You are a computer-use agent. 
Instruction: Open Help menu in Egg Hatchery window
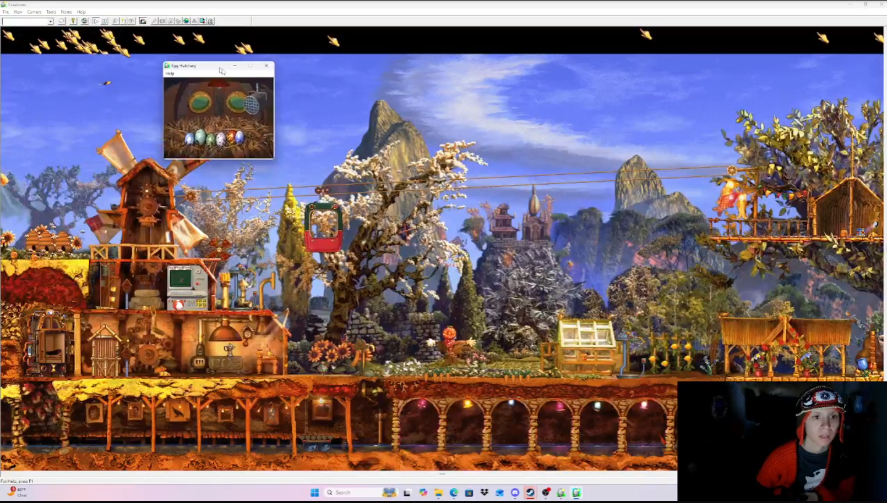[x=170, y=73]
